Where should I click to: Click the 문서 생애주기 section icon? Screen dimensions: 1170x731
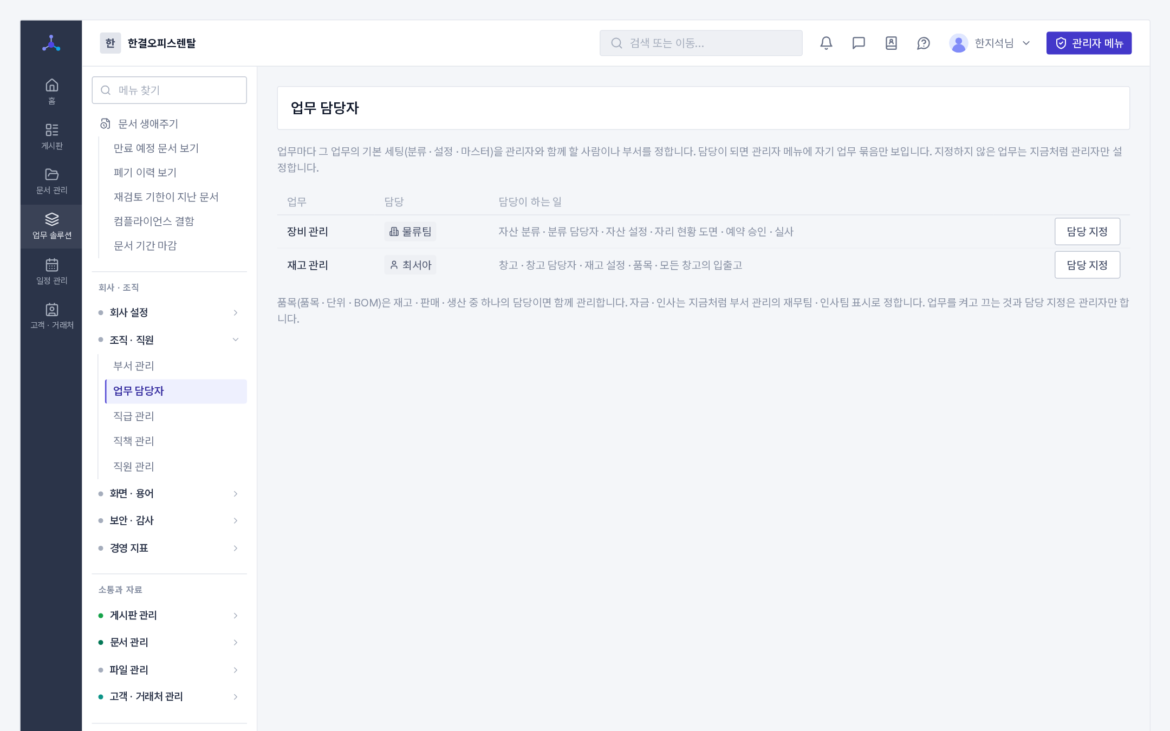tap(105, 124)
